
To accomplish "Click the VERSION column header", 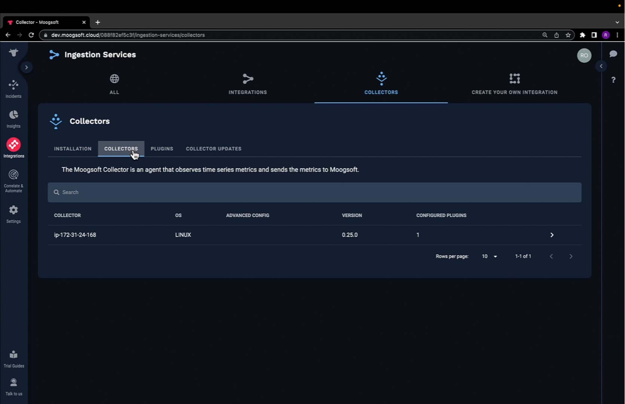I will click(x=352, y=215).
